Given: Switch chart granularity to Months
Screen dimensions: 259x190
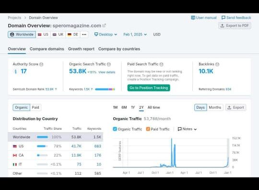Looking at the screenshot, I should [x=215, y=107].
